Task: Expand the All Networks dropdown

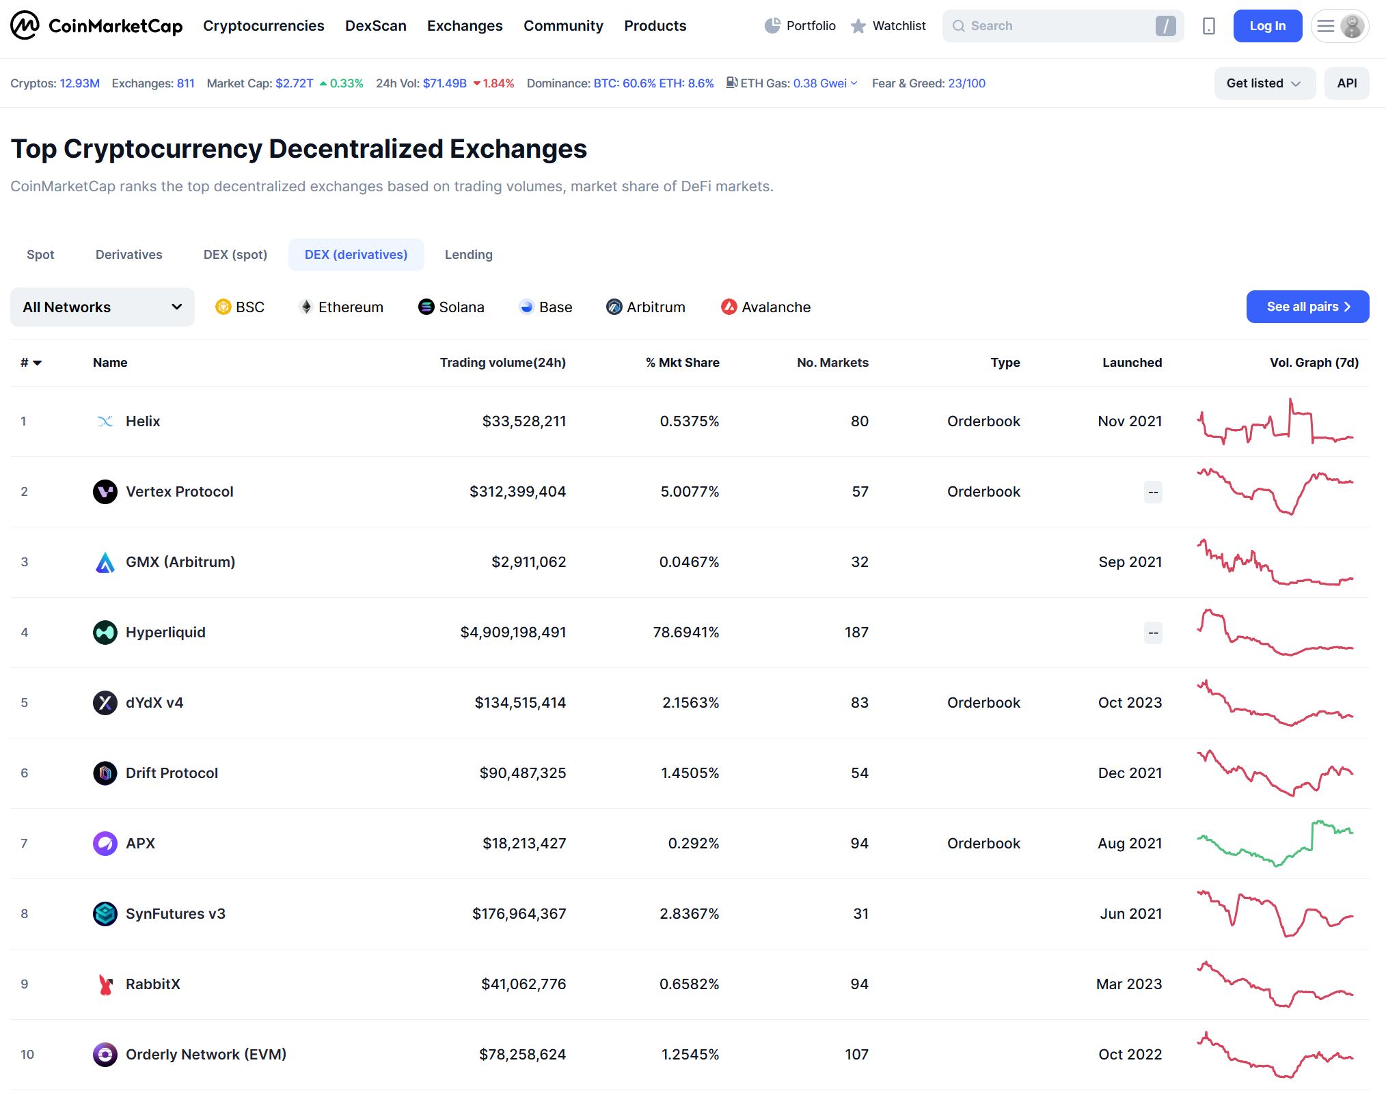Action: pyautogui.click(x=103, y=307)
